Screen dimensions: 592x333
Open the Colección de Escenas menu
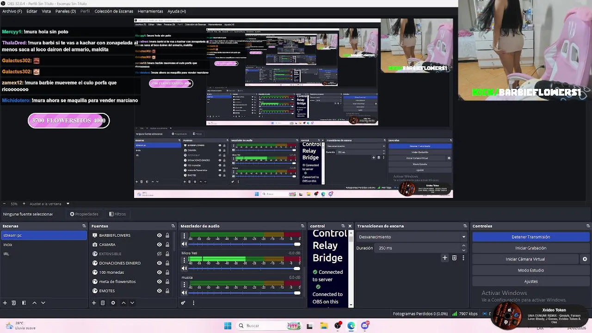pyautogui.click(x=114, y=11)
